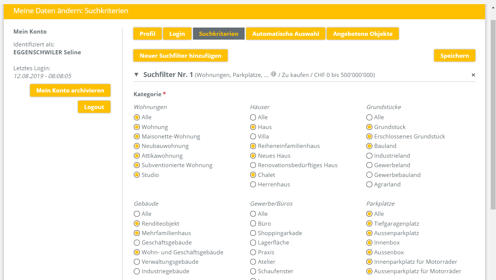Select the Geschäftsgebäude option
Image resolution: width=496 pixels, height=280 pixels.
137,243
